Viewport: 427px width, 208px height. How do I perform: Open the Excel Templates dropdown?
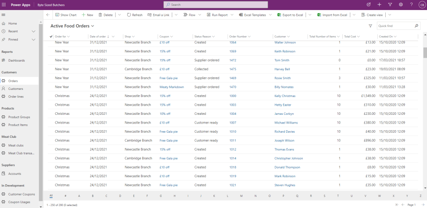coord(270,15)
